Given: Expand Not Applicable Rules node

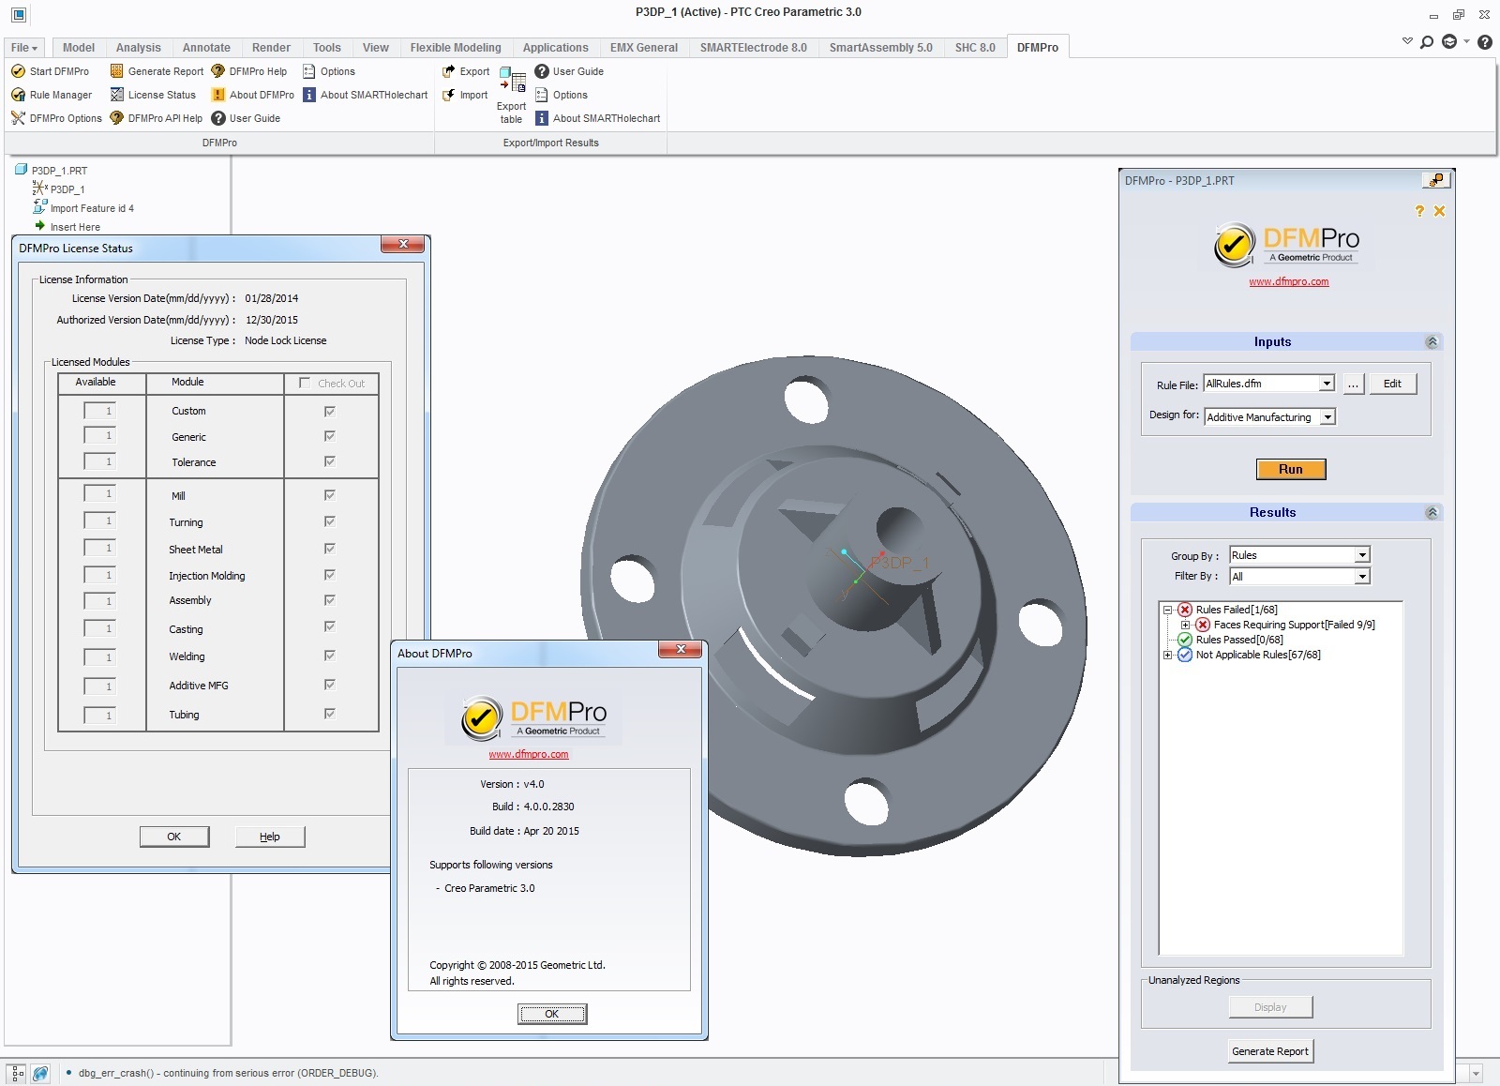Looking at the screenshot, I should (1168, 655).
